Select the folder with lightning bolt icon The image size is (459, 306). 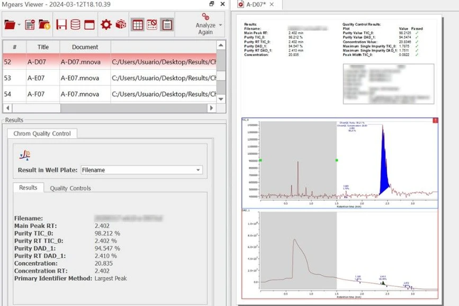[43, 24]
